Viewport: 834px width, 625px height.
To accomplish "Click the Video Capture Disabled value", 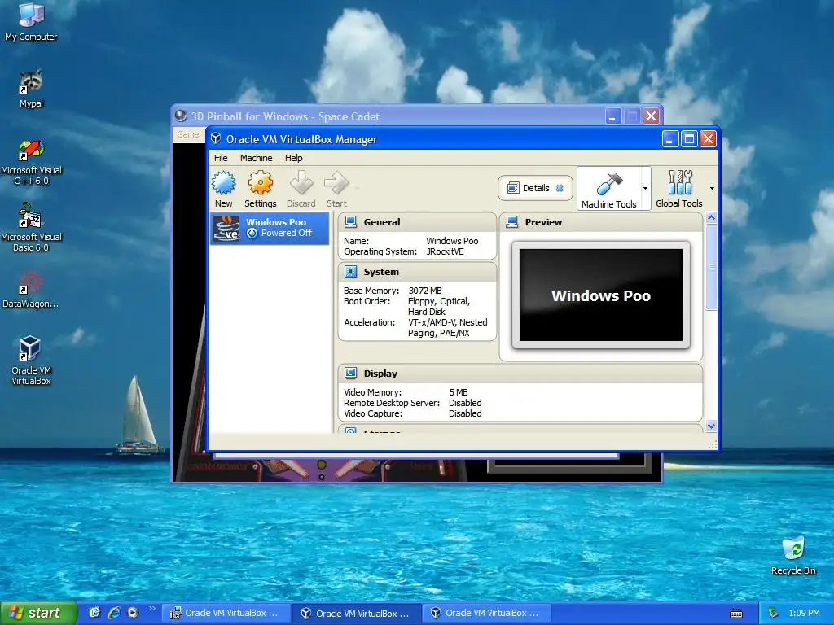I will point(465,413).
